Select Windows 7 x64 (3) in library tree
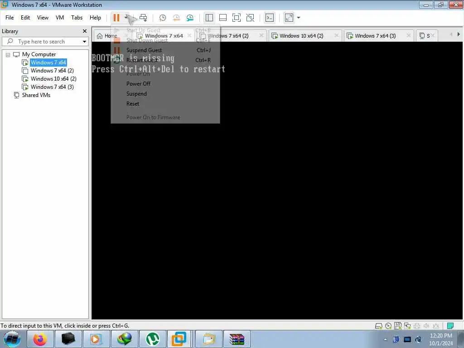Image resolution: width=464 pixels, height=348 pixels. point(52,87)
